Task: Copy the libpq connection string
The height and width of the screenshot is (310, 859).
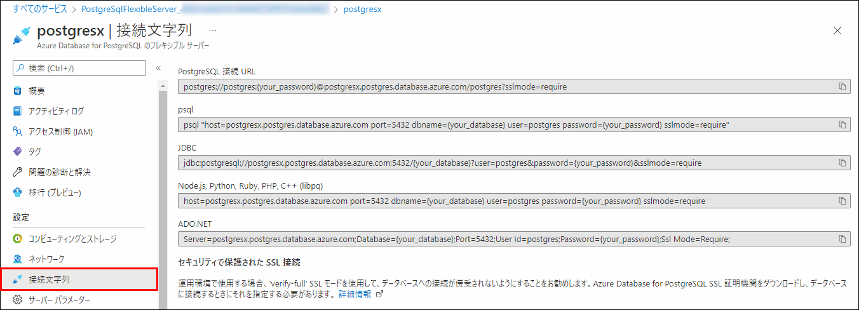Action: click(842, 201)
